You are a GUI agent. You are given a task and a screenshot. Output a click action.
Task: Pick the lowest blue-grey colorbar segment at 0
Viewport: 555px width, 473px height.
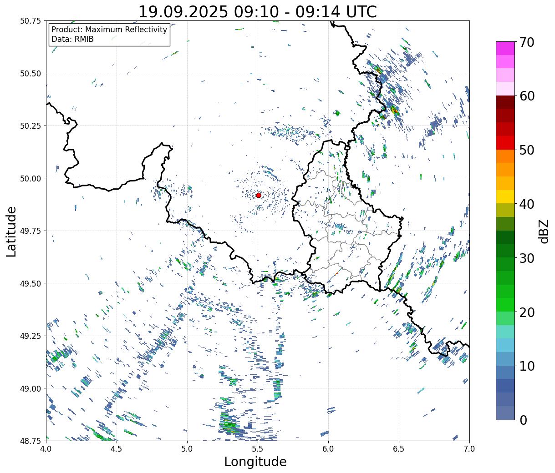pos(505,413)
